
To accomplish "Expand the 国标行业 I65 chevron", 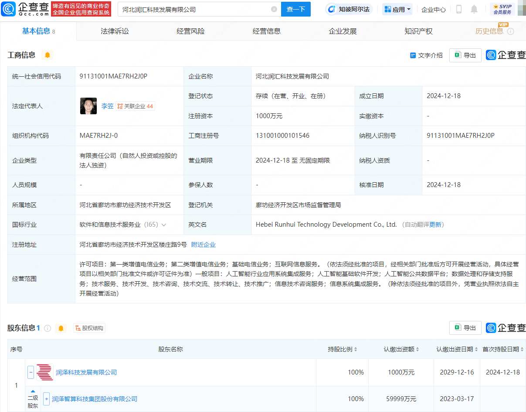I will [164, 225].
